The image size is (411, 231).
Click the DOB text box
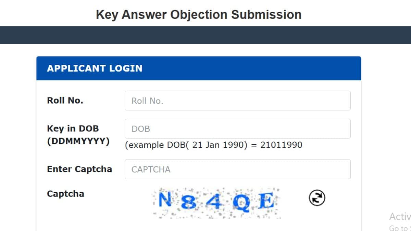click(237, 129)
